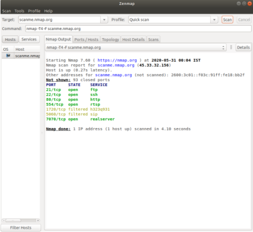Image resolution: width=253 pixels, height=232 pixels.
Task: Switch to the Ports / Hosts tab
Action: (x=86, y=40)
